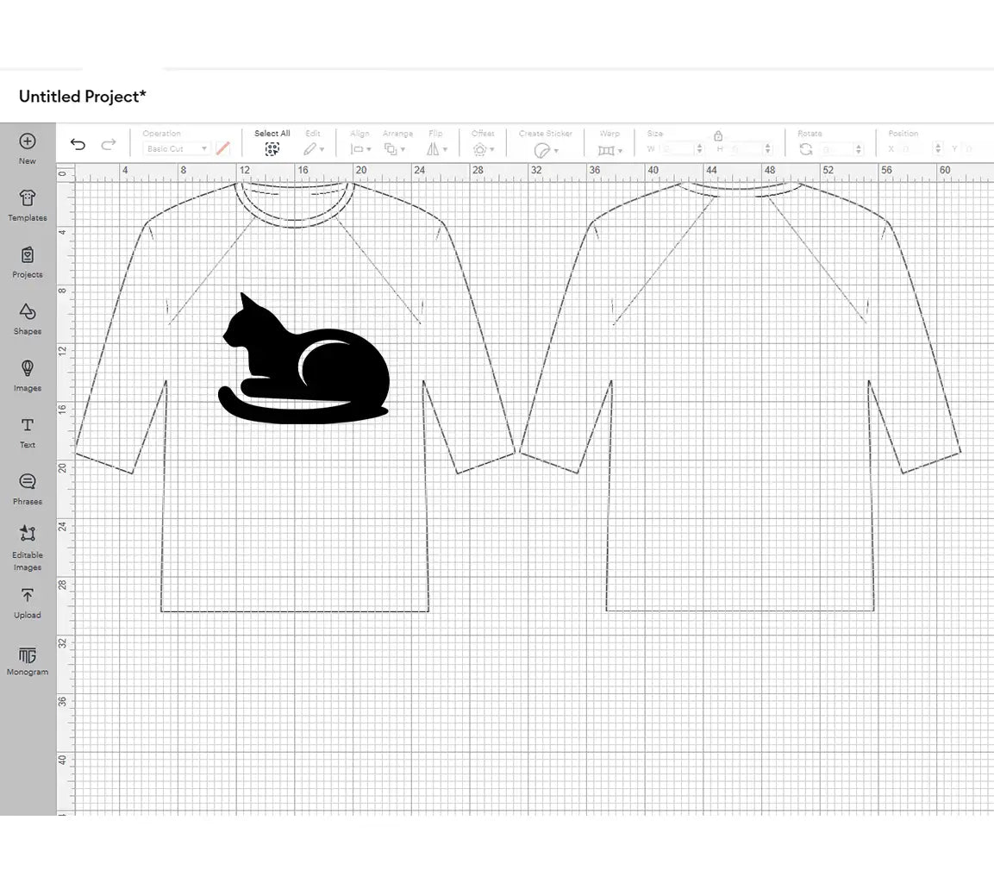994x883 pixels.
Task: Redo the last action
Action: click(109, 145)
